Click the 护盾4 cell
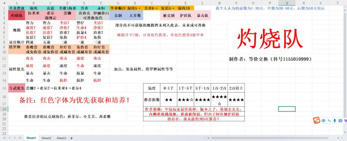This screenshot has height=141, width=347. [84, 37]
